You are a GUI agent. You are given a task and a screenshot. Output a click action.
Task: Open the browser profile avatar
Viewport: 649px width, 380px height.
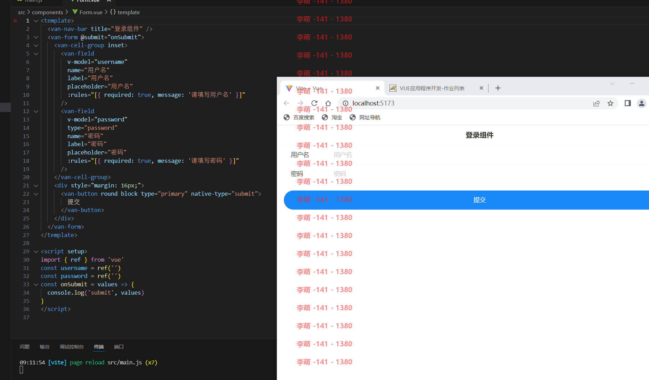pos(642,103)
